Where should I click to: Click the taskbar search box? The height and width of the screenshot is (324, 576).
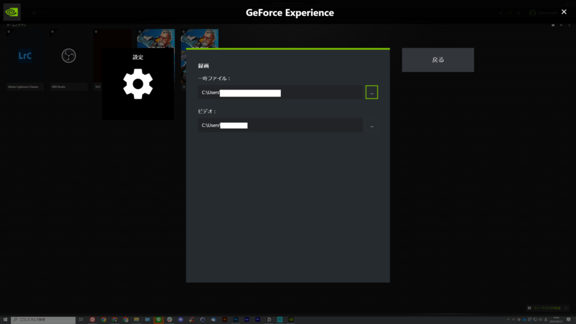43,320
